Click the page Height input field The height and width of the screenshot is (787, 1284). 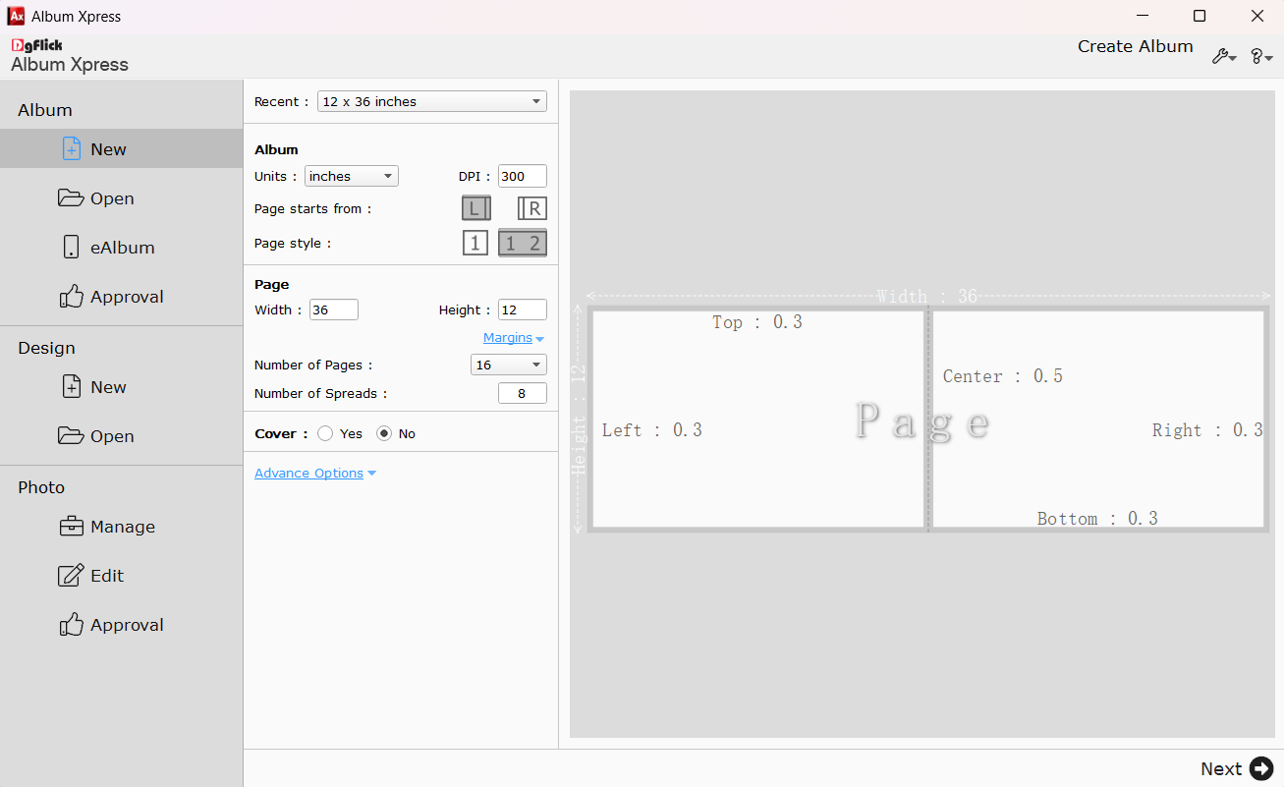(523, 309)
